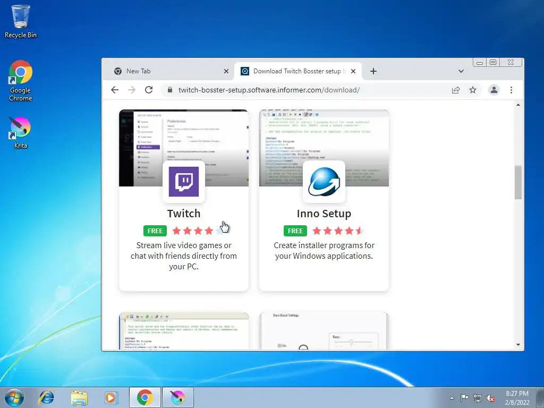The height and width of the screenshot is (408, 544).
Task: Focus the URL address bar
Action: (x=309, y=90)
